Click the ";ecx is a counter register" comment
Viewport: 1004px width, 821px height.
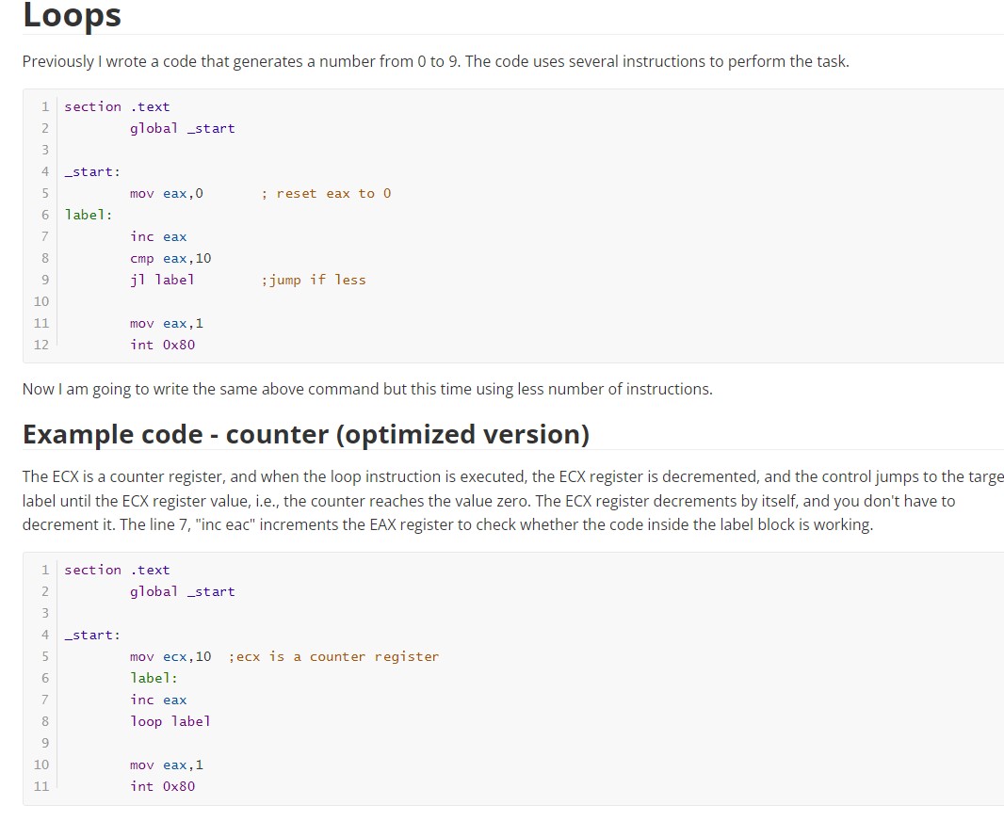click(334, 656)
